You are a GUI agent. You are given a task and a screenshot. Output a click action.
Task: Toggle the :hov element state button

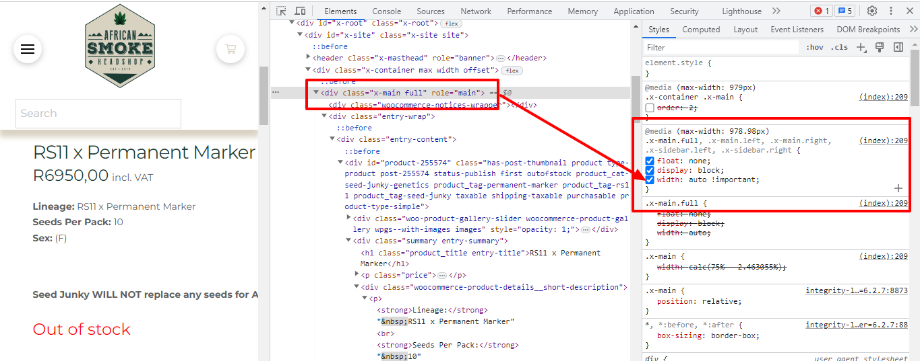point(814,47)
